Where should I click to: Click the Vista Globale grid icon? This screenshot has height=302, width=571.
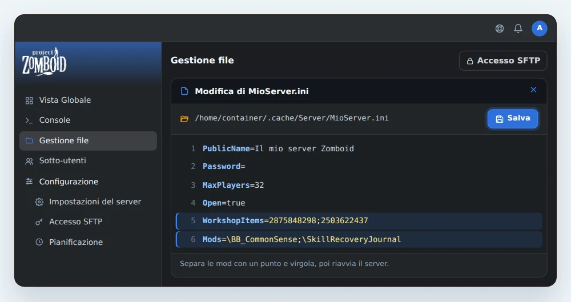pos(29,100)
